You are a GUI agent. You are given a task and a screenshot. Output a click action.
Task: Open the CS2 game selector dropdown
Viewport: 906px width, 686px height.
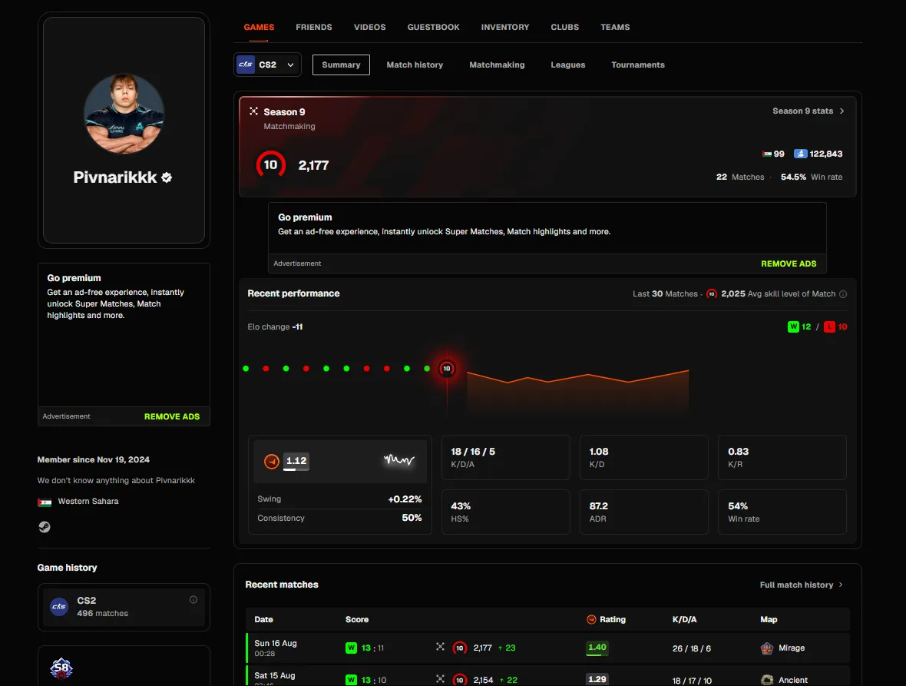tap(267, 65)
